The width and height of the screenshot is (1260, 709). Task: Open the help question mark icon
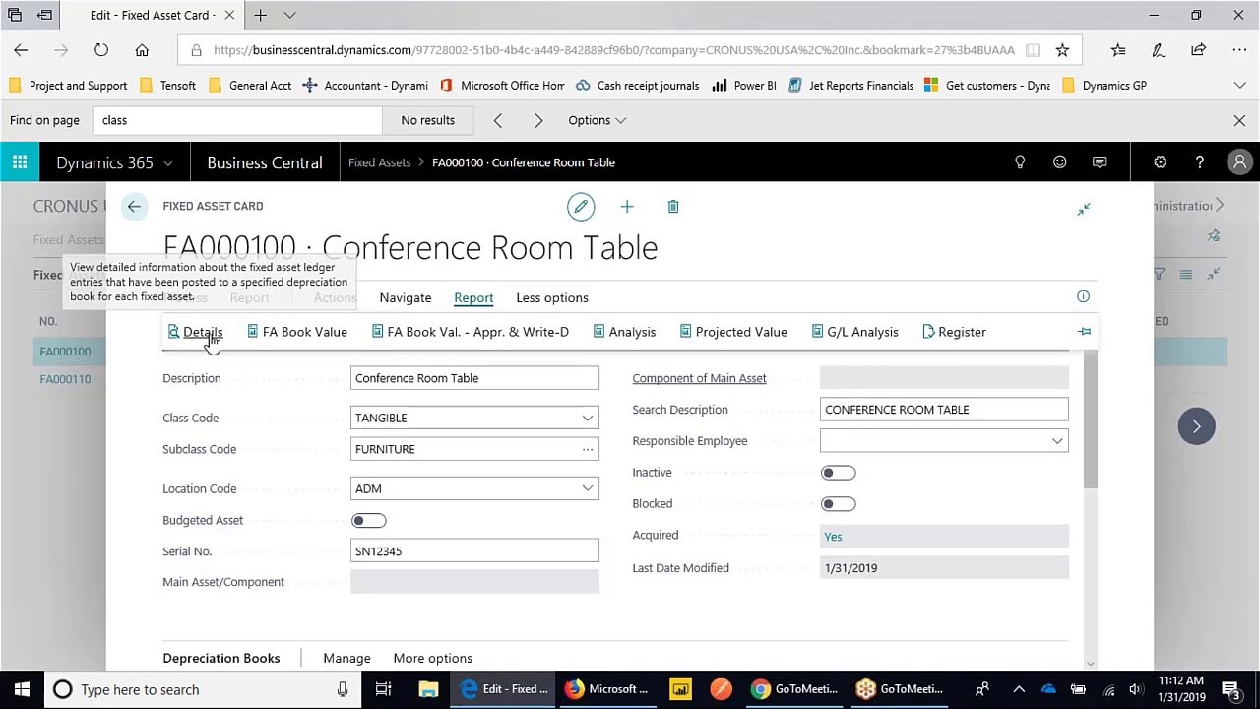(x=1199, y=162)
